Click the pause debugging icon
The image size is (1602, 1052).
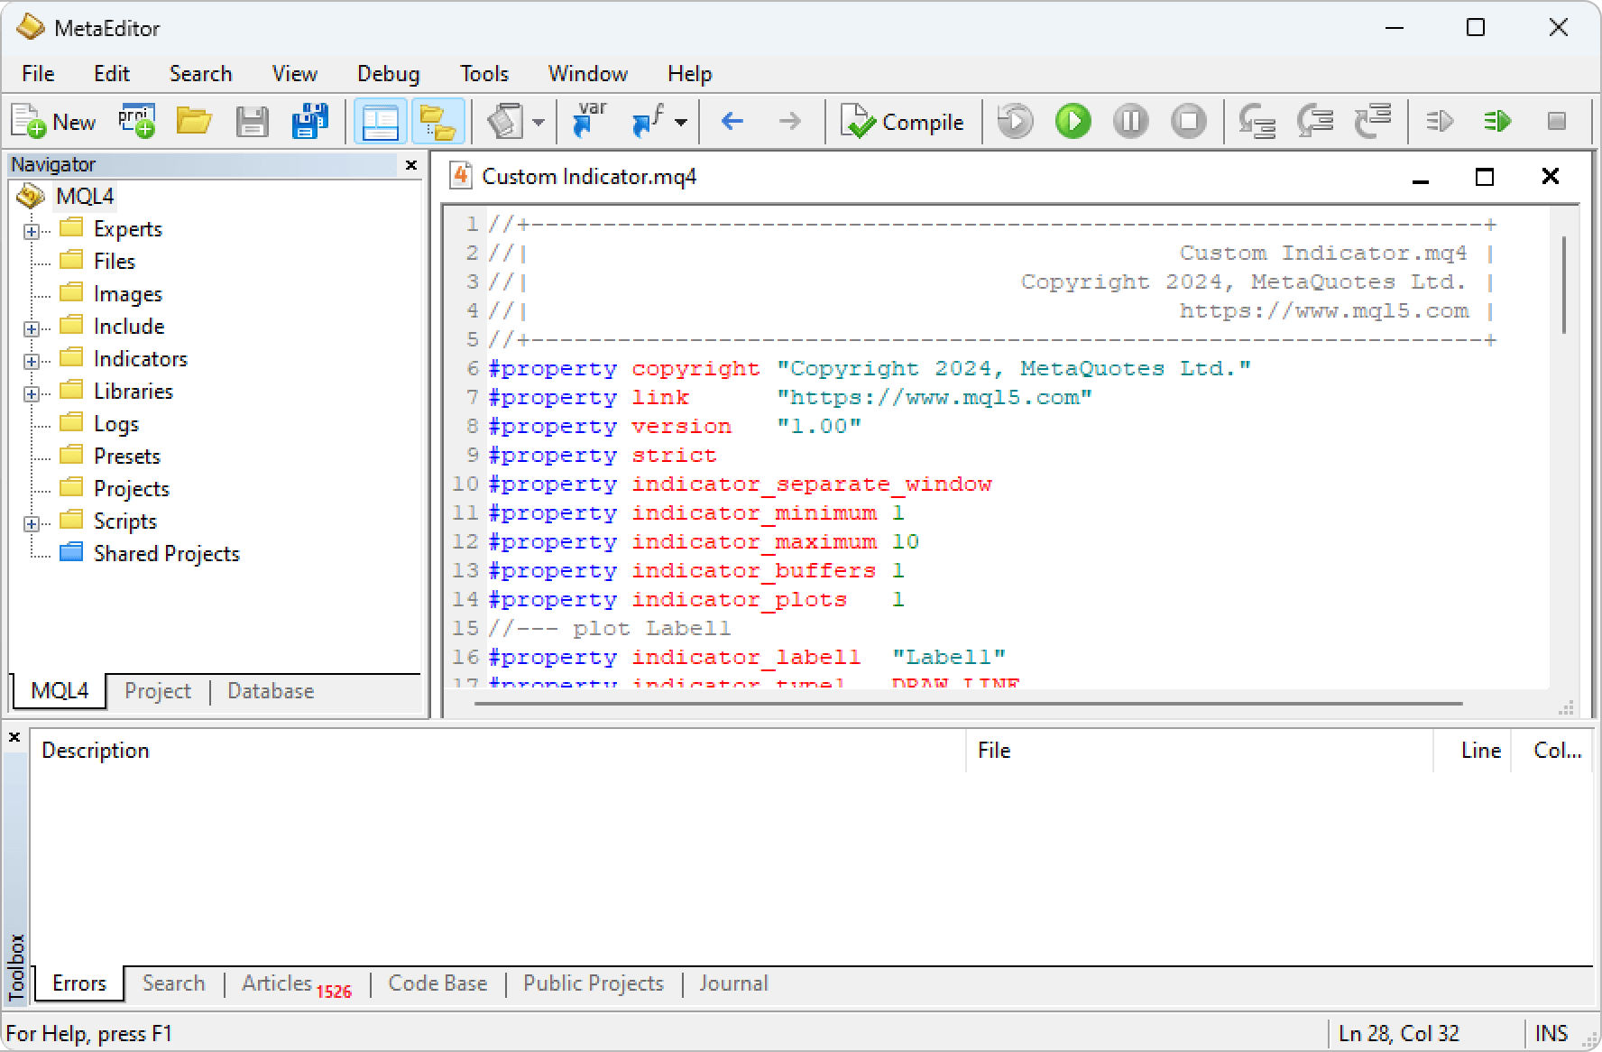pyautogui.click(x=1130, y=122)
